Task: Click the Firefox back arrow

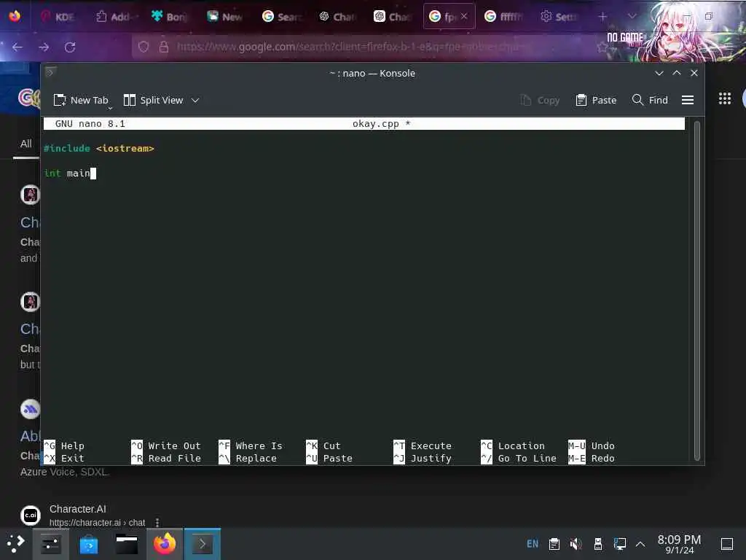Action: coord(17,47)
